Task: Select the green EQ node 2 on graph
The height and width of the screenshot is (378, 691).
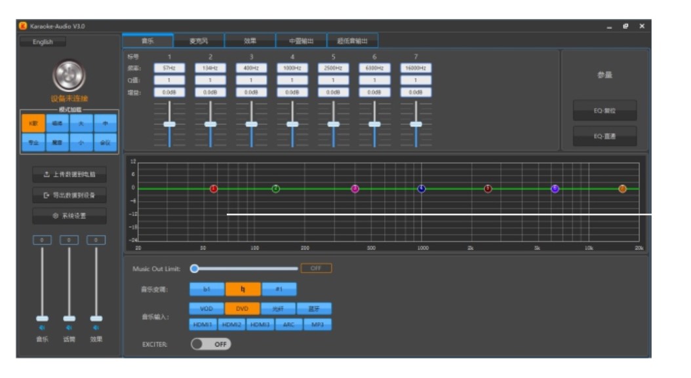Action: point(276,189)
